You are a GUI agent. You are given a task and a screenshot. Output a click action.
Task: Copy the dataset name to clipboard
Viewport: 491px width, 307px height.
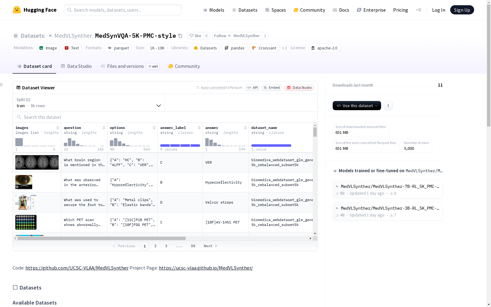(x=180, y=36)
